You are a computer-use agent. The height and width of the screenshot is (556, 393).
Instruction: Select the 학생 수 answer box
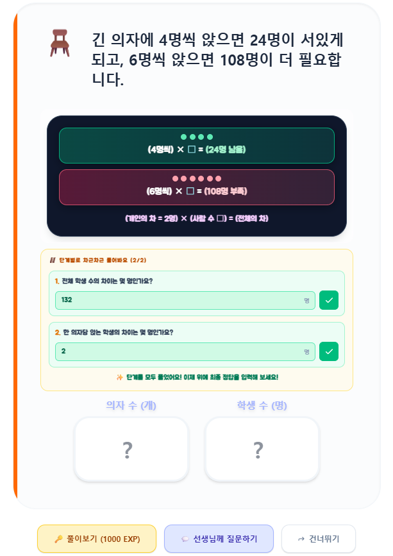tap(262, 450)
